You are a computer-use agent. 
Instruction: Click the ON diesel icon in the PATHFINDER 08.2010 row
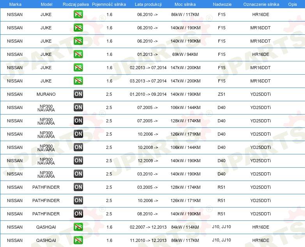(x=78, y=213)
